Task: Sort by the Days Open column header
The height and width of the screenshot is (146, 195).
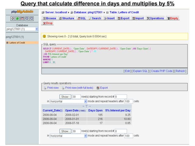Action: coord(95,110)
